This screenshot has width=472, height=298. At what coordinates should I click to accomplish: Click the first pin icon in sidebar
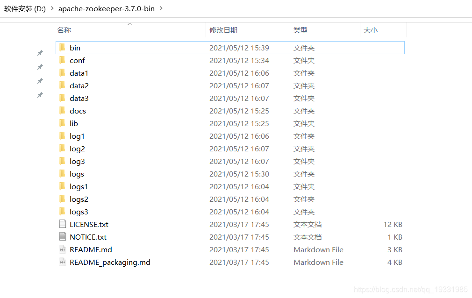(x=40, y=53)
